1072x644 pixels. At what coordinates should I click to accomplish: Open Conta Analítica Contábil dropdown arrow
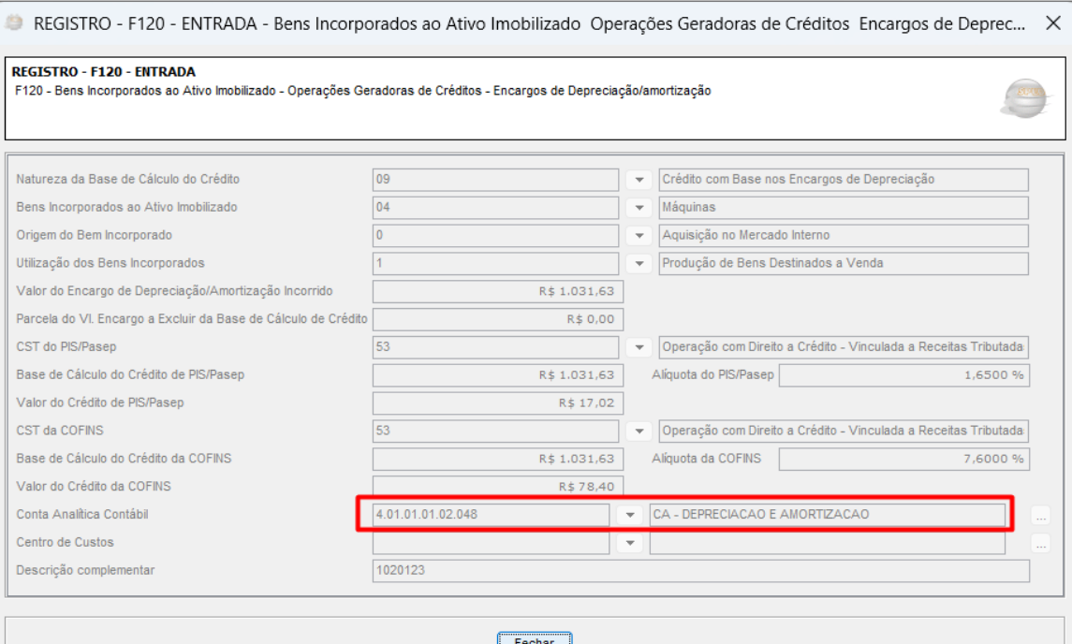[630, 515]
